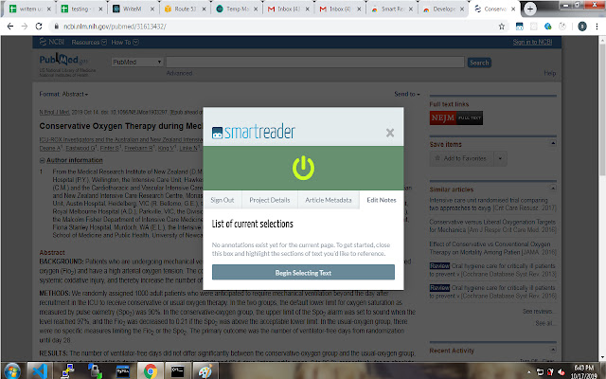
Task: Click the PubMed search input field
Action: click(x=314, y=62)
